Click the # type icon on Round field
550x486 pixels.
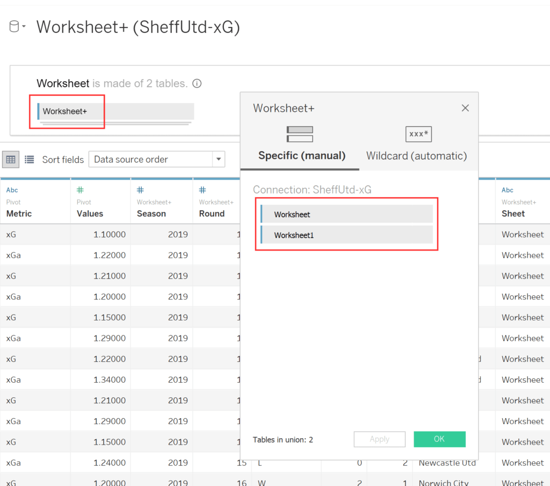click(x=202, y=190)
